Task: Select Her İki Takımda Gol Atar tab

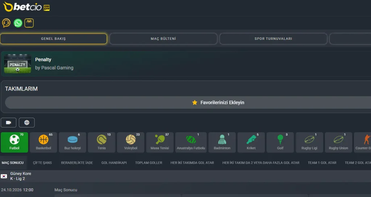Action: [x=192, y=163]
